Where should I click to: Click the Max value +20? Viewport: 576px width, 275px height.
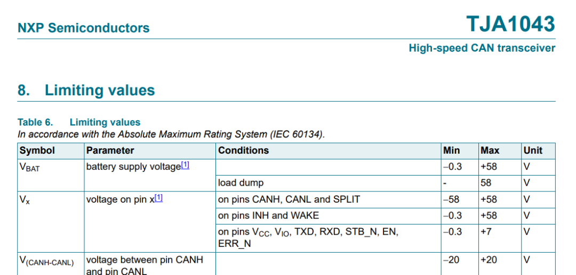click(489, 260)
